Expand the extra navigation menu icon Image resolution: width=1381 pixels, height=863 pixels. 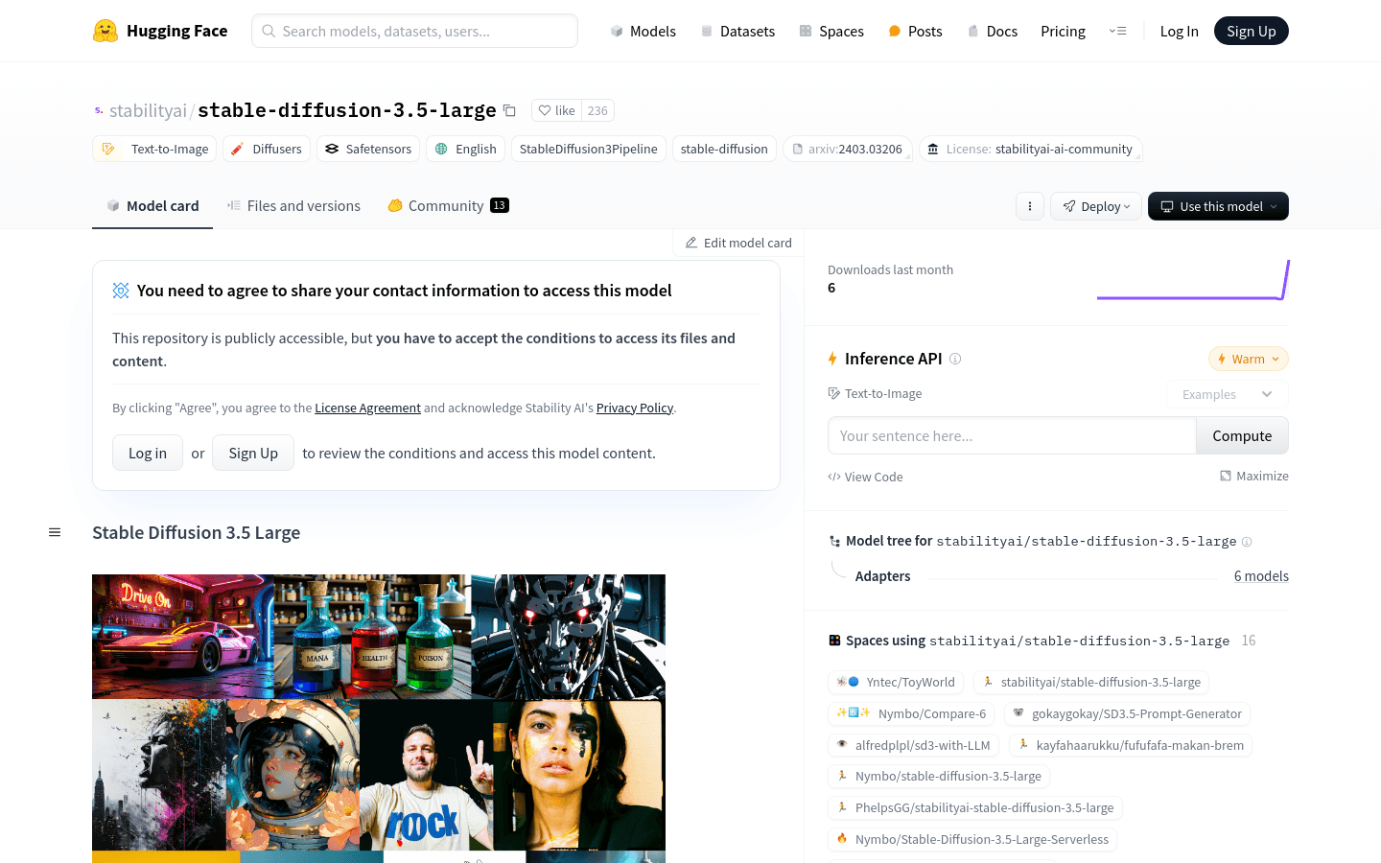pyautogui.click(x=1118, y=31)
